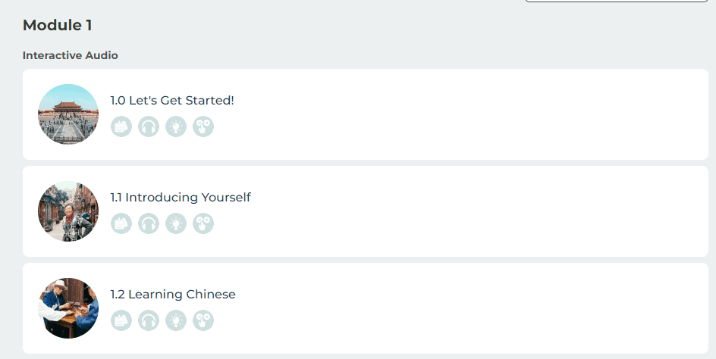The image size is (716, 359).
Task: Open the notes icon for Introducing Yourself
Action: (121, 223)
